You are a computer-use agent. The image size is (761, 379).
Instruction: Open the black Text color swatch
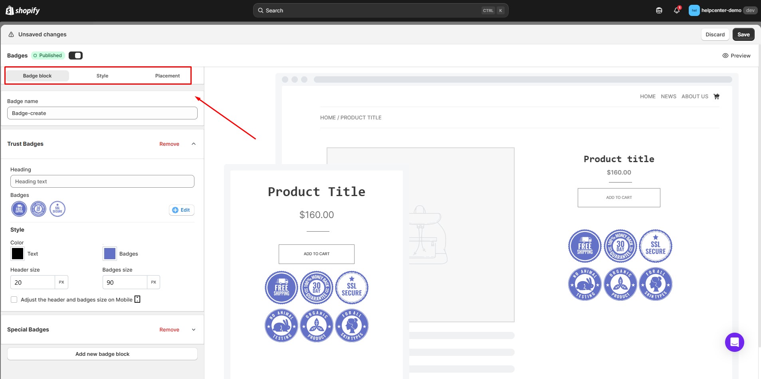(x=18, y=254)
